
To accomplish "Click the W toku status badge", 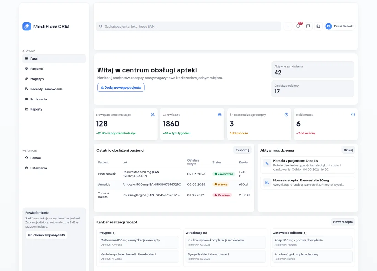I will click(220, 184).
